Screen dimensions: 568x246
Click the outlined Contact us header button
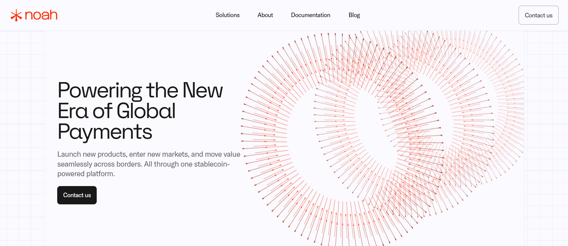(x=538, y=15)
